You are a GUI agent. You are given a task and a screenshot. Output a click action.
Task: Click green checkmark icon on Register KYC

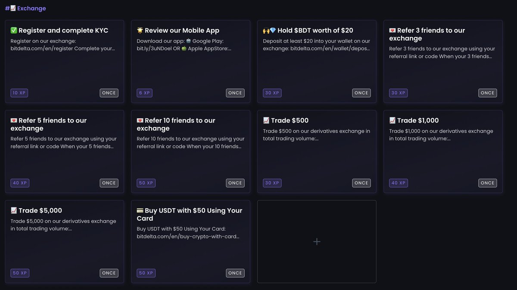coord(14,31)
